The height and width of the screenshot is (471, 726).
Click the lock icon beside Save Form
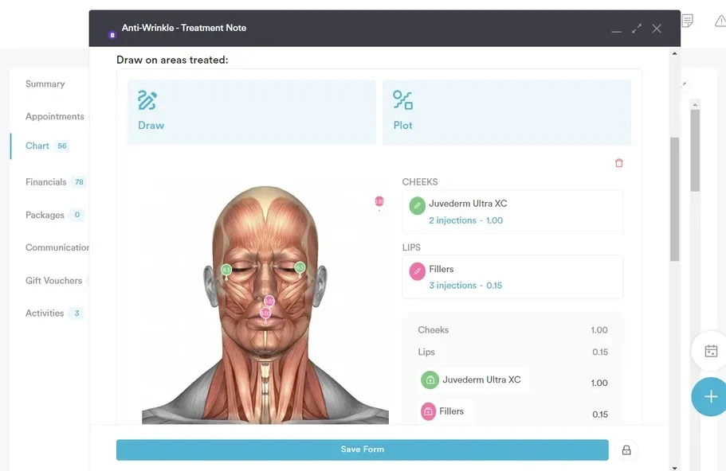(626, 450)
